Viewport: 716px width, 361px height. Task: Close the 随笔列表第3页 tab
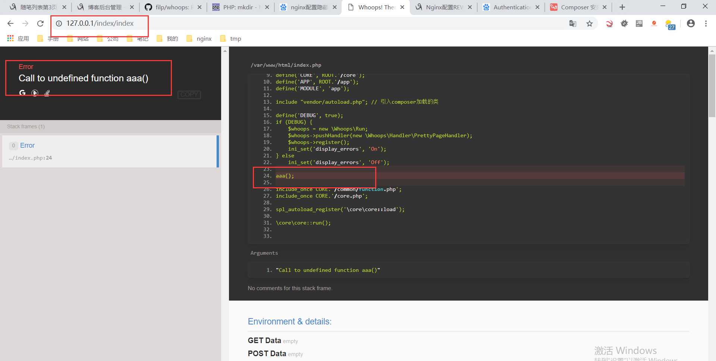(x=64, y=7)
